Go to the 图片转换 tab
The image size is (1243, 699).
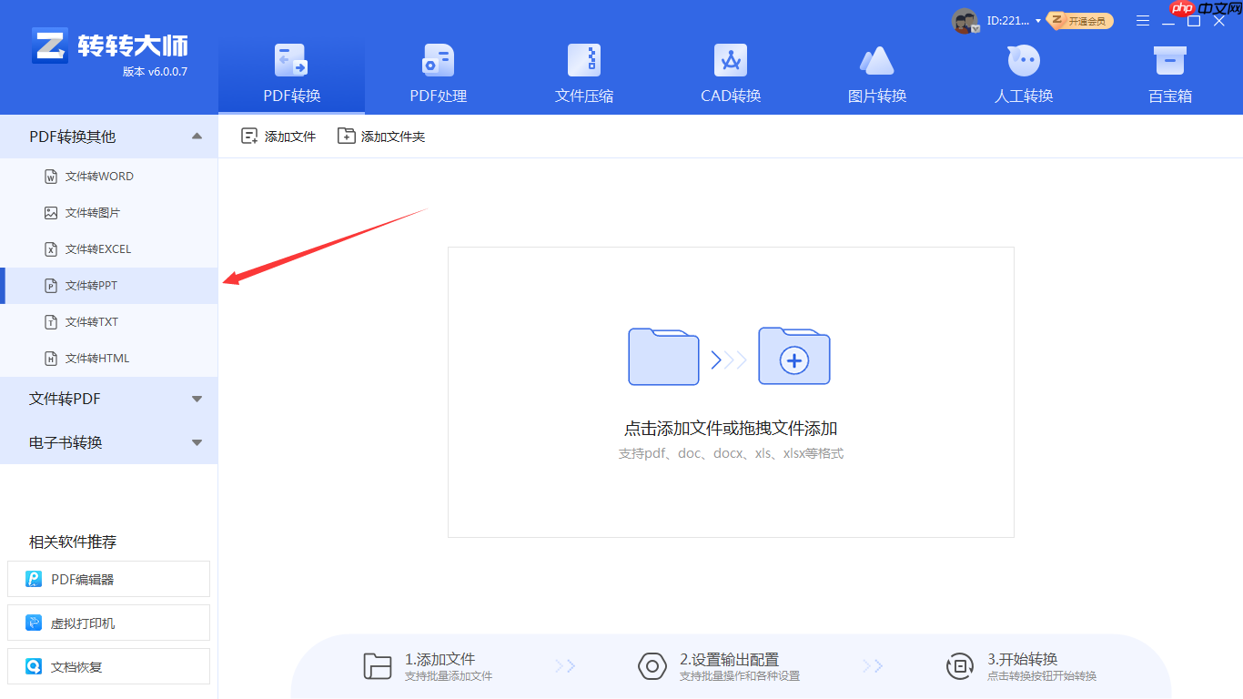click(x=877, y=75)
